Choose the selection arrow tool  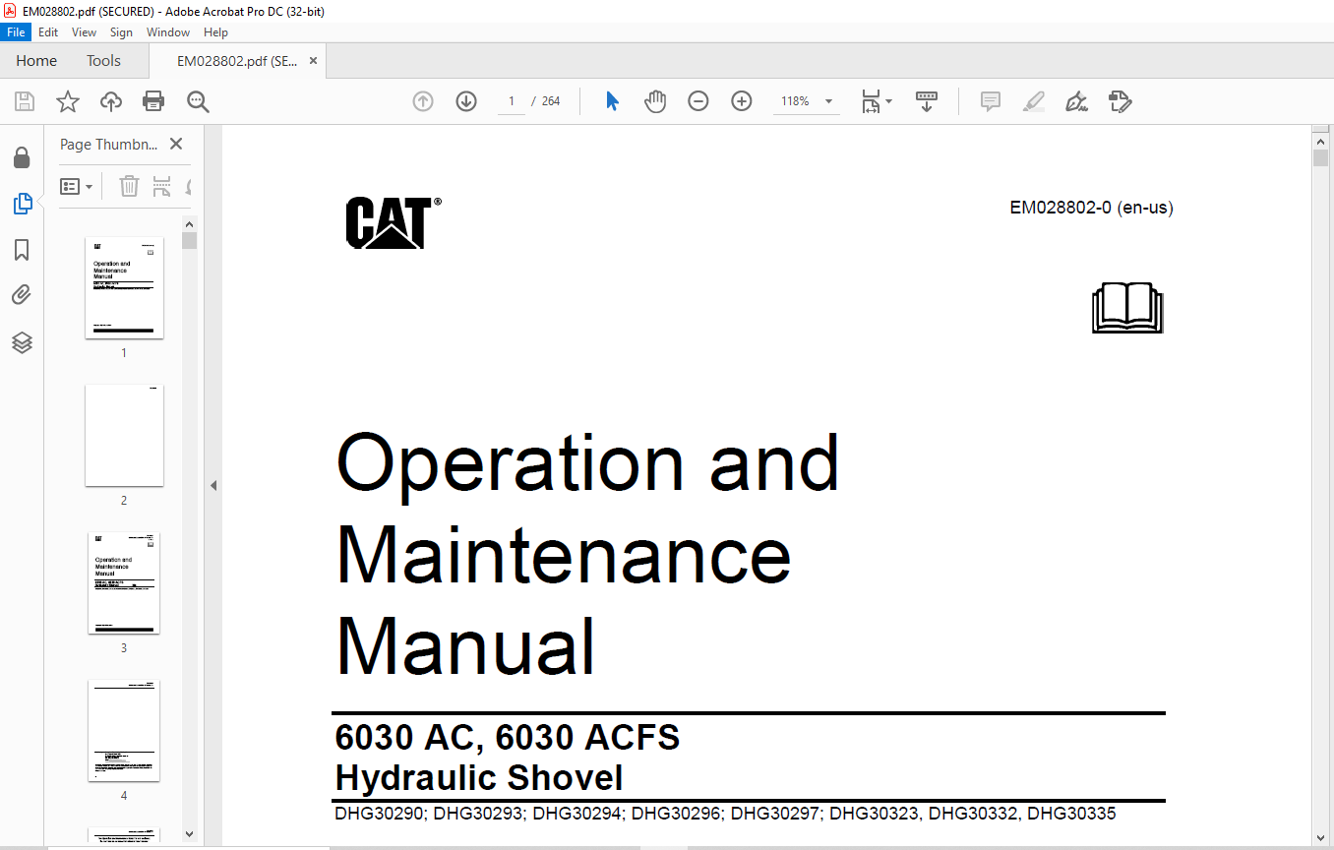click(x=612, y=101)
